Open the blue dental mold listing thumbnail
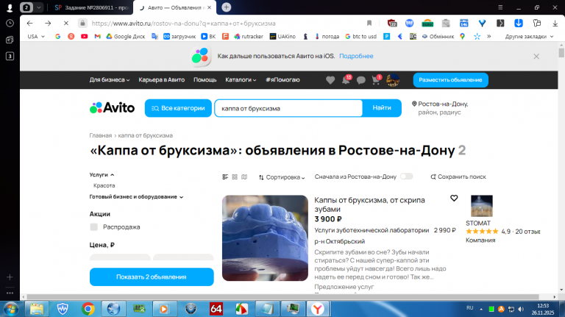 [x=265, y=238]
